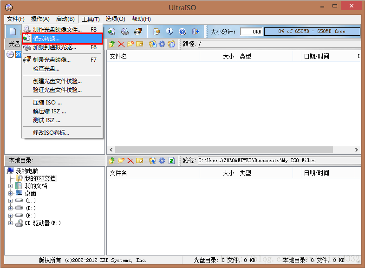This screenshot has width=365, height=268.
Task: Choose 解压缩 ISZ ... menu entry
Action: point(62,111)
